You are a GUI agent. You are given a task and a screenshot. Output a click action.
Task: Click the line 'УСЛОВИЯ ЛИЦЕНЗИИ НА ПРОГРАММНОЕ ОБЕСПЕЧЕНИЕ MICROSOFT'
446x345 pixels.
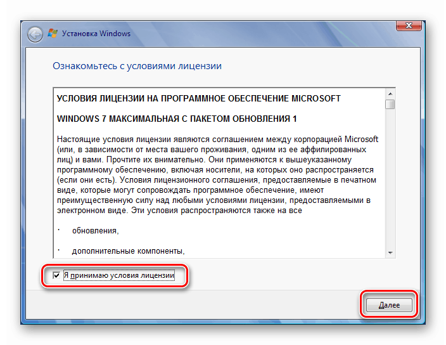199,98
